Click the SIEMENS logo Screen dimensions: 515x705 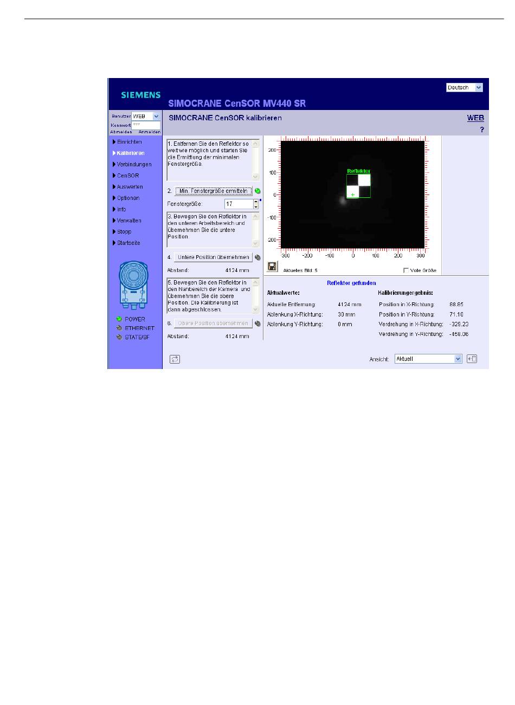pos(141,95)
